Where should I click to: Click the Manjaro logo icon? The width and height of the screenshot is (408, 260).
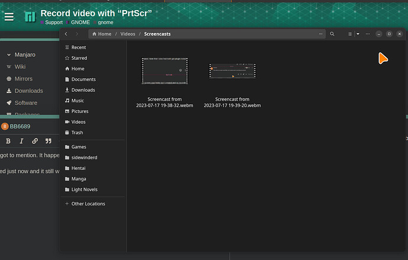click(30, 17)
